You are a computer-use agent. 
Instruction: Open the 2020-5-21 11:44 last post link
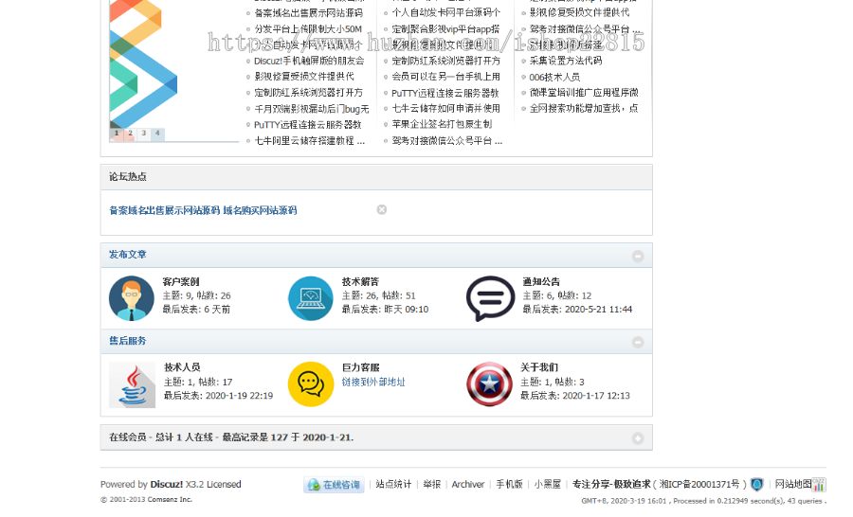598,310
